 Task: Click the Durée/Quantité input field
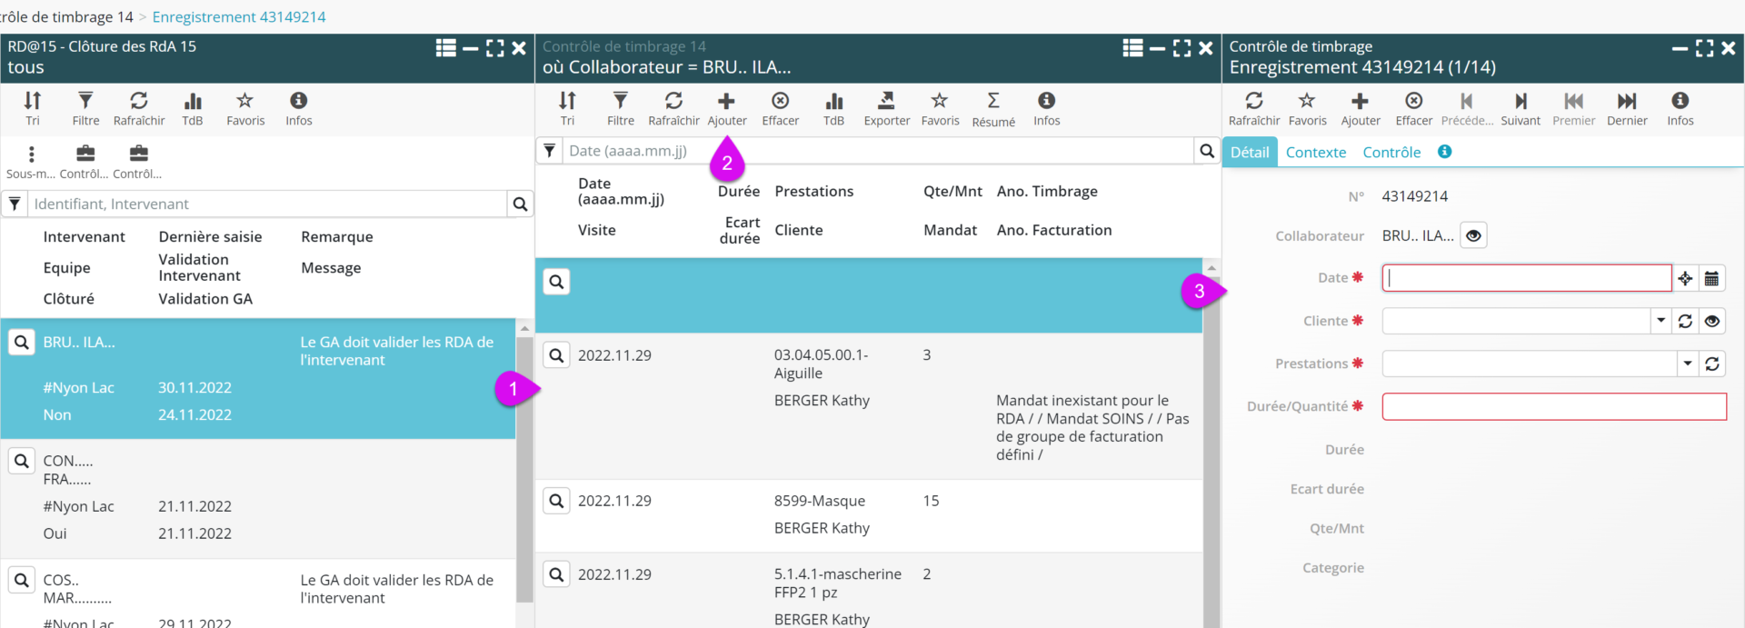tap(1553, 406)
